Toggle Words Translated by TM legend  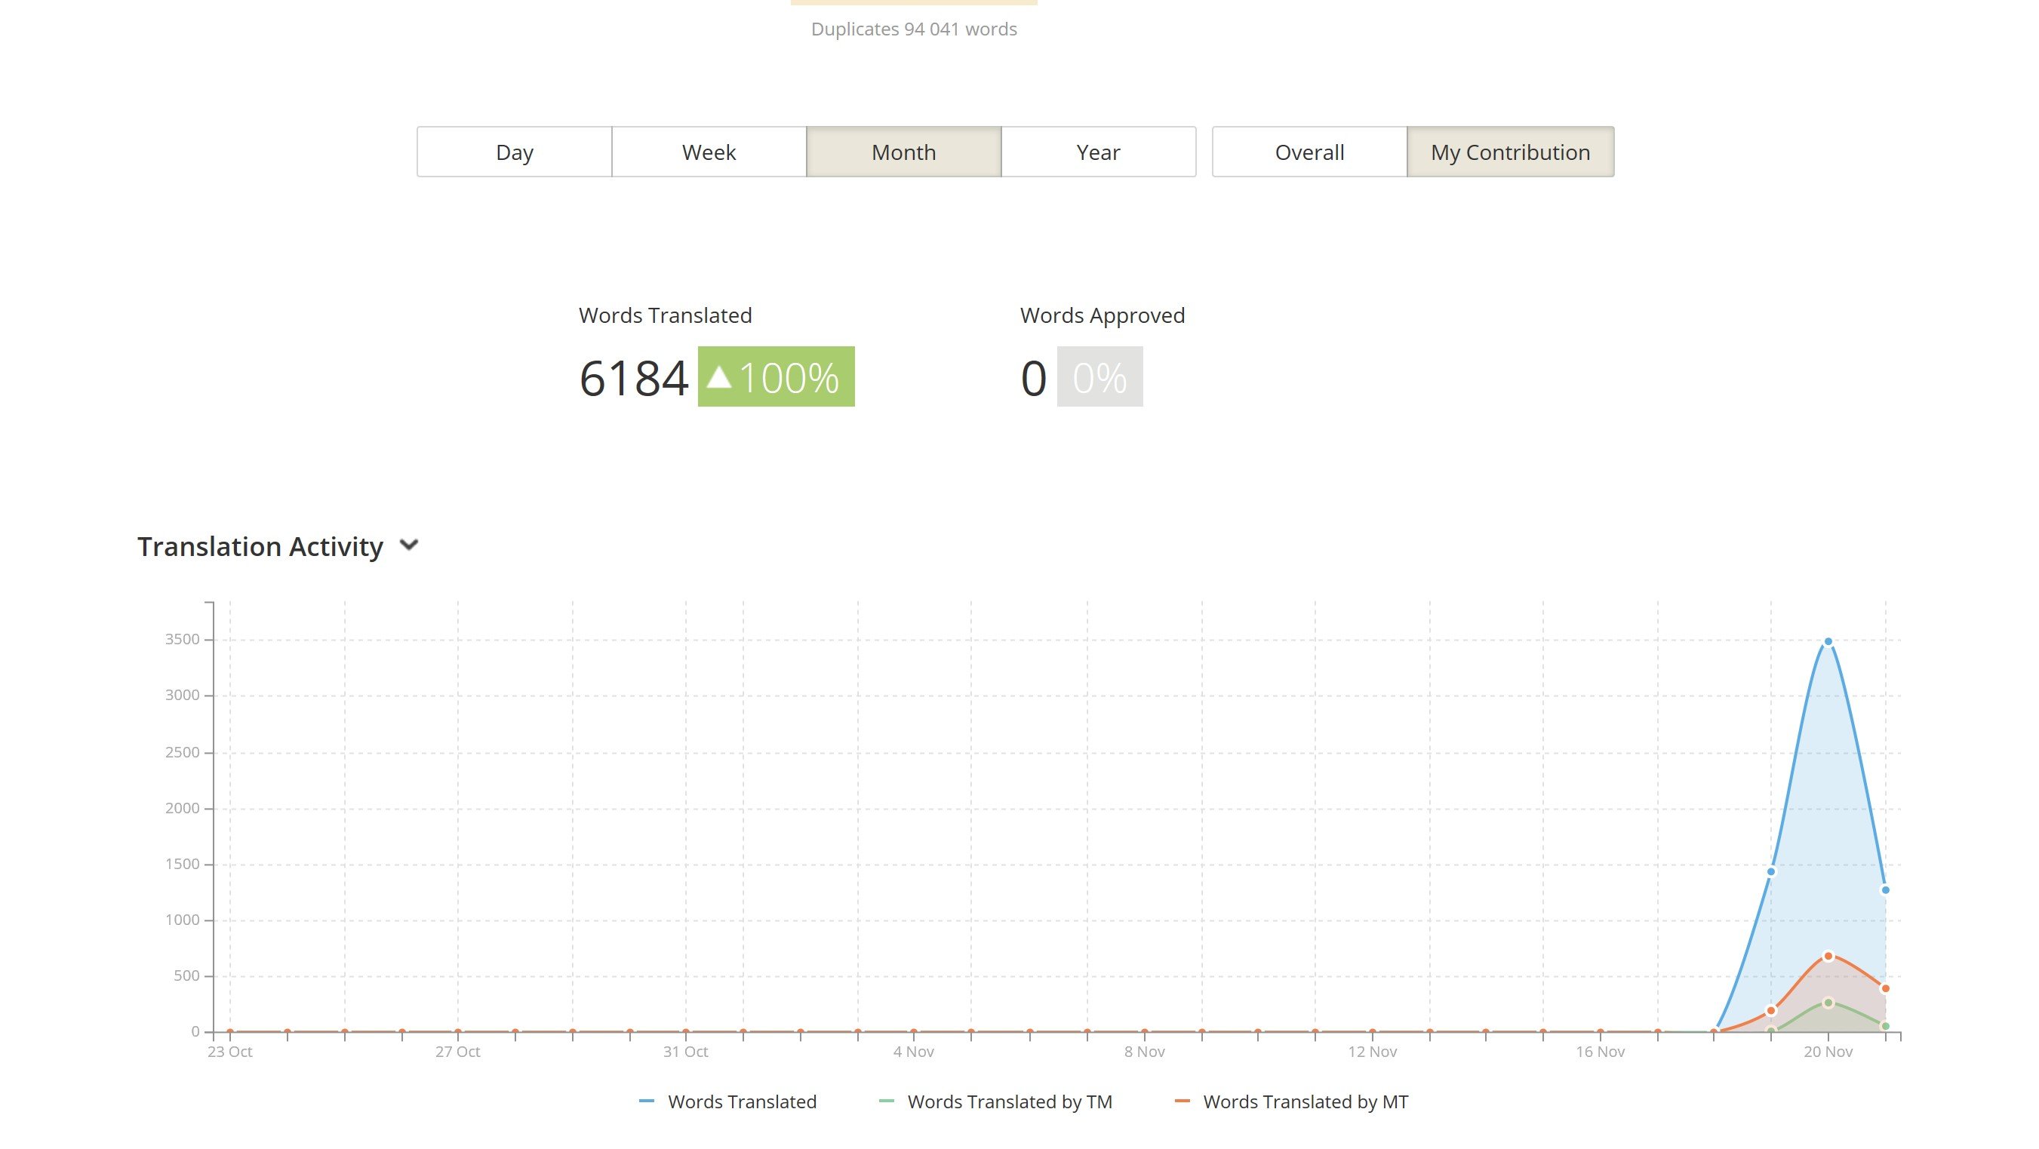[x=1009, y=1101]
